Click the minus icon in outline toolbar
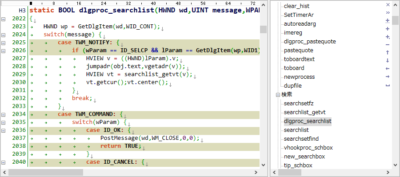Viewport: 400px width, 177px height. coord(388,44)
